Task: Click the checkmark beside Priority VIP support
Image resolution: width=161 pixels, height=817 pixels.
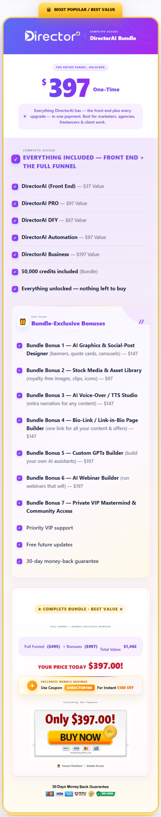Action: tap(19, 528)
